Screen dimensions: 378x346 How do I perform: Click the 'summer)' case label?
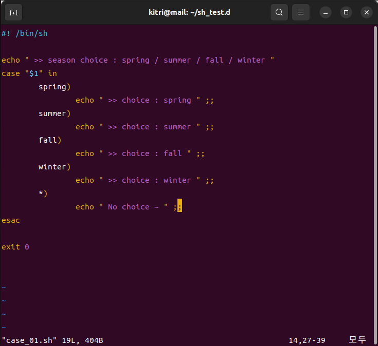click(55, 113)
